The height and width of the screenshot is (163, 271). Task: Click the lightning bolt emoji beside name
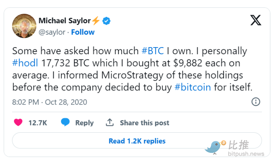[x=96, y=21]
